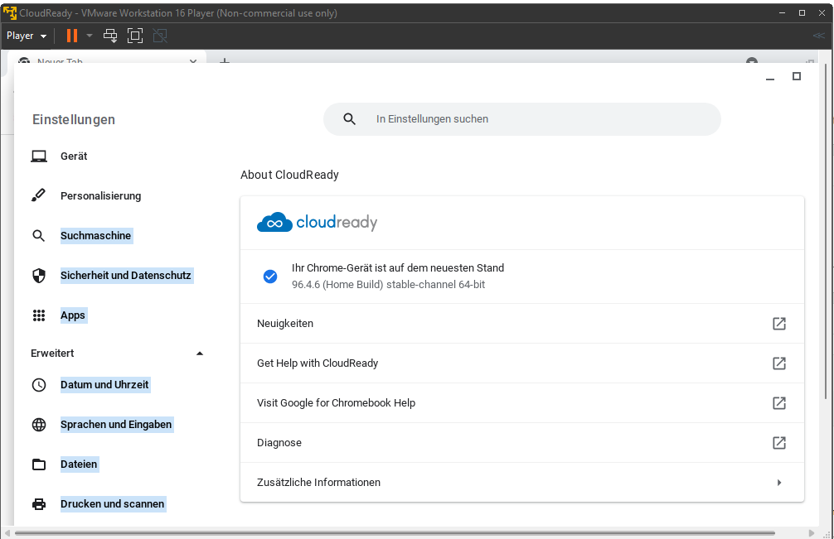The width and height of the screenshot is (834, 539).
Task: Go to the Suchmaschine settings
Action: coord(95,236)
